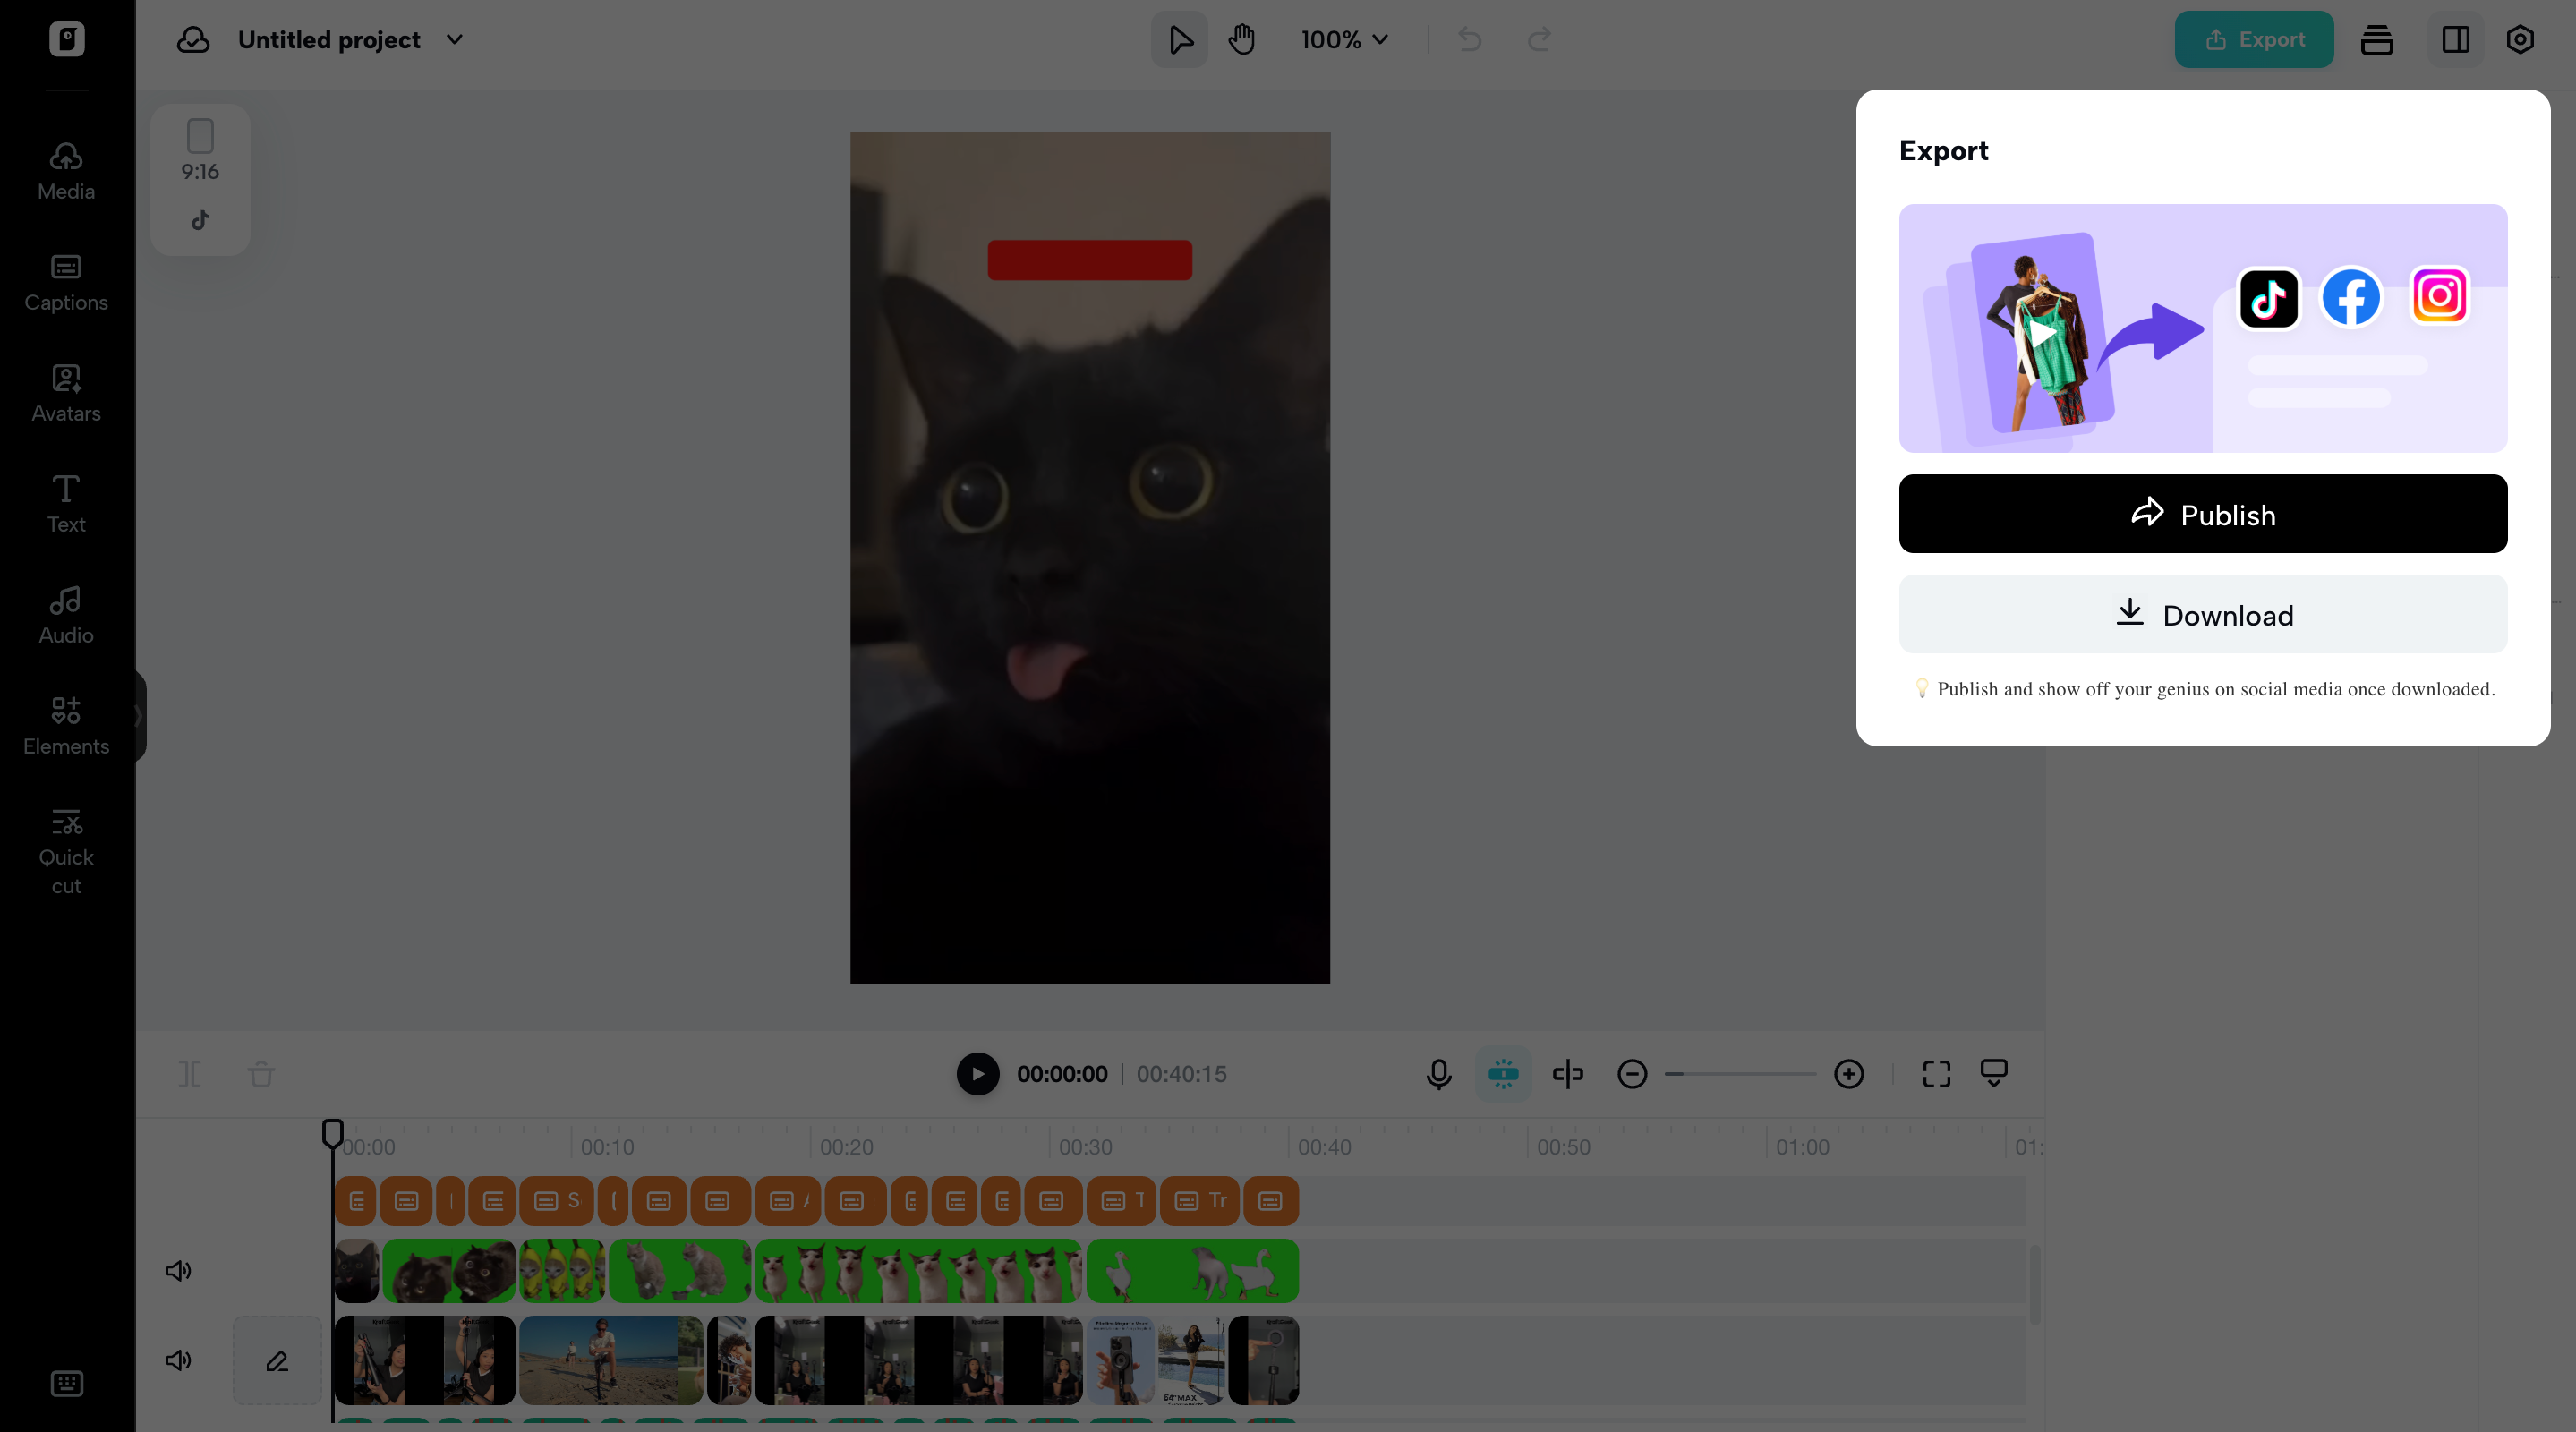Start a voiceover with the microphone icon
This screenshot has height=1432, width=2576.
1439,1074
